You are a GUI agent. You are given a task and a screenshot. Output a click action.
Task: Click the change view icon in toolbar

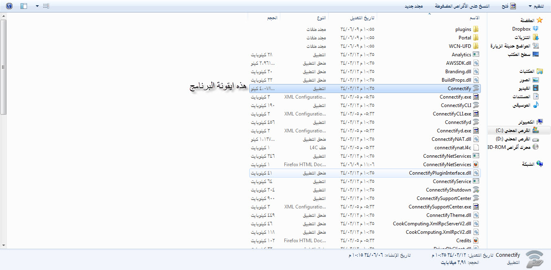pos(46,6)
